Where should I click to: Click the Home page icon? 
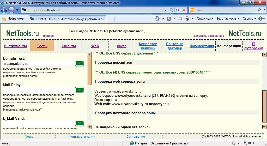[x=157, y=19]
